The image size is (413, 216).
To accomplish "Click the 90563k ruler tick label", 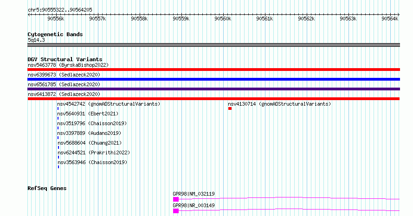I will click(x=348, y=19).
